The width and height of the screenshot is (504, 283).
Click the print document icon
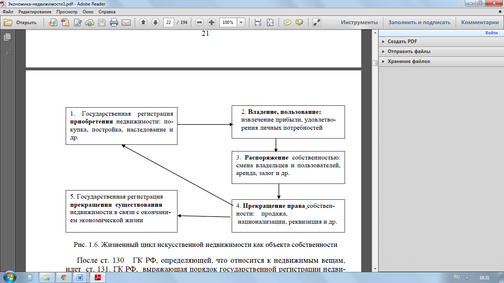(x=114, y=22)
